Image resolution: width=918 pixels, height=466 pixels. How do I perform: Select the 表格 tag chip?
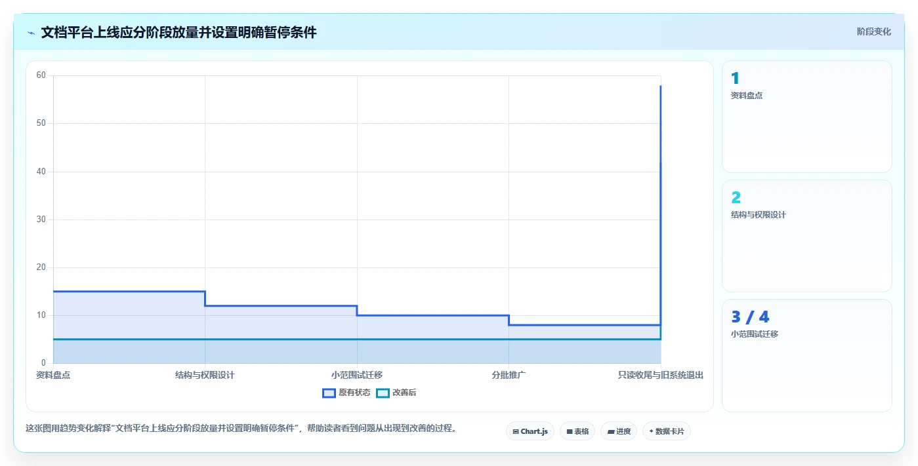[x=577, y=431]
